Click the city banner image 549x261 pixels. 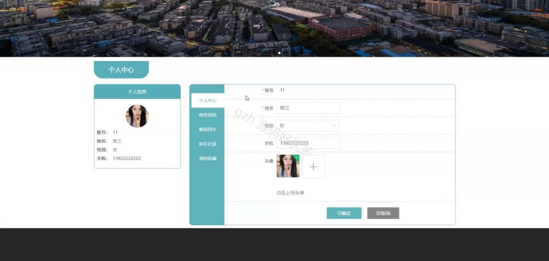[x=274, y=28]
